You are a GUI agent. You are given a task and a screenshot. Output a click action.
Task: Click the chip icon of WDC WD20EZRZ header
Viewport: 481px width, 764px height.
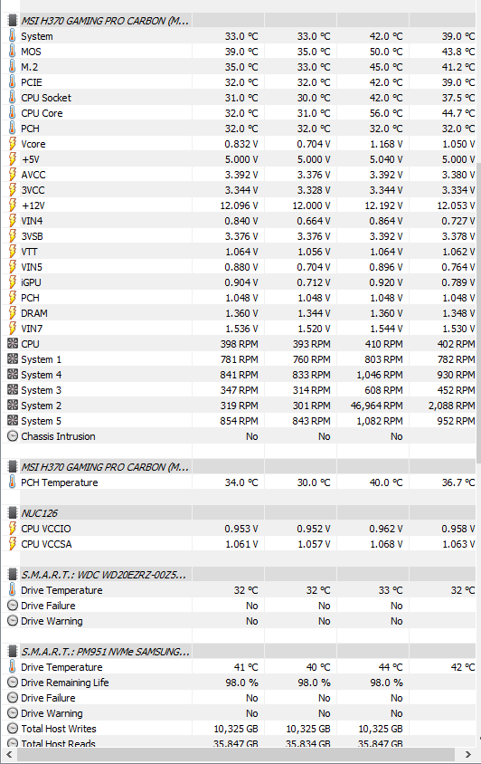[x=12, y=575]
